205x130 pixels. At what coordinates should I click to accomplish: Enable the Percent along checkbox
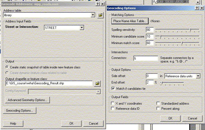point(158,109)
